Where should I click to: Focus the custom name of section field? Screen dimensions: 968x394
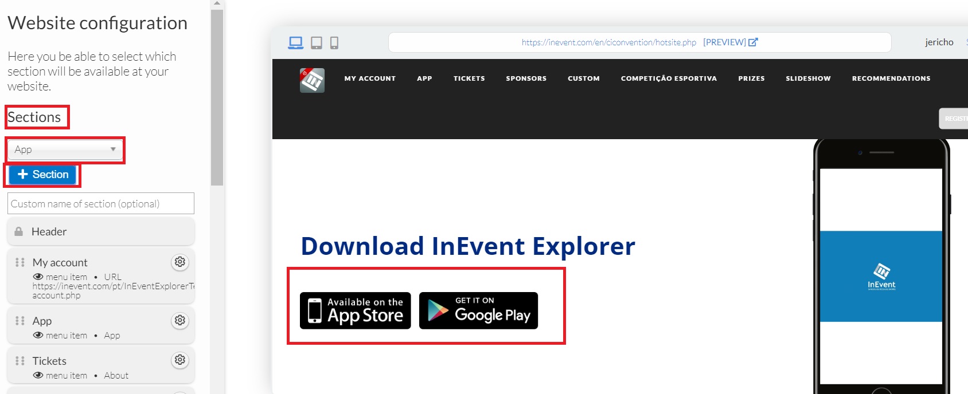(x=101, y=203)
